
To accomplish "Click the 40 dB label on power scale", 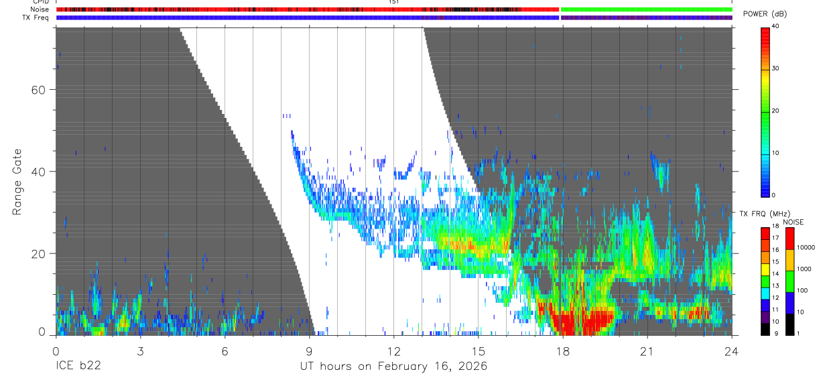I will coord(775,26).
